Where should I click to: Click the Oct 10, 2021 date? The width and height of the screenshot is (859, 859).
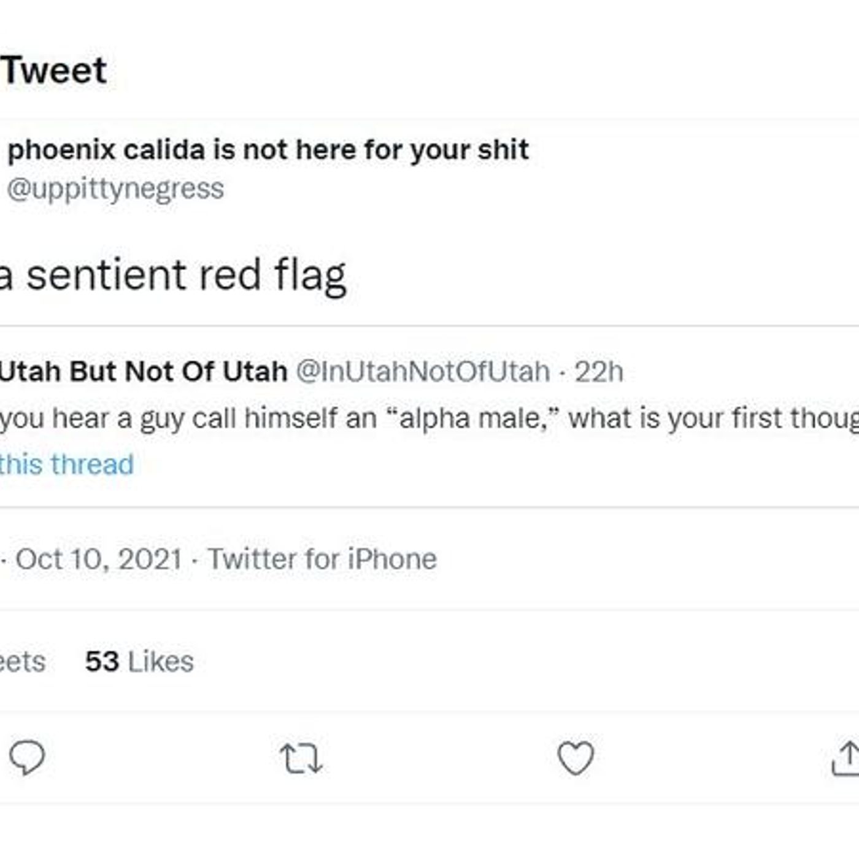point(98,560)
